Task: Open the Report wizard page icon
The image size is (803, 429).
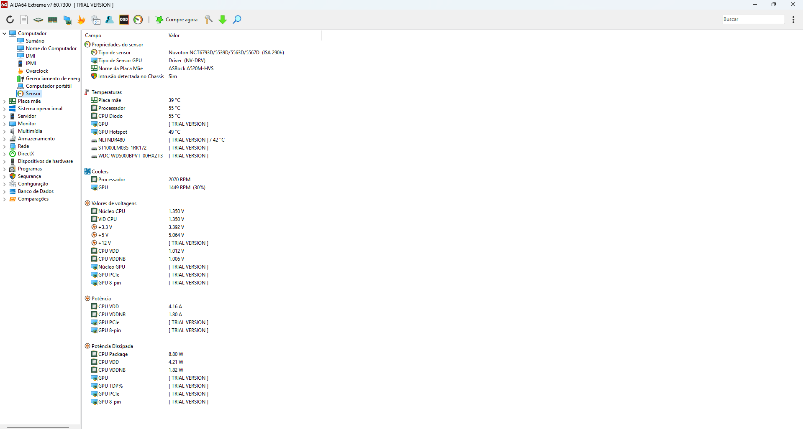Action: tap(24, 20)
